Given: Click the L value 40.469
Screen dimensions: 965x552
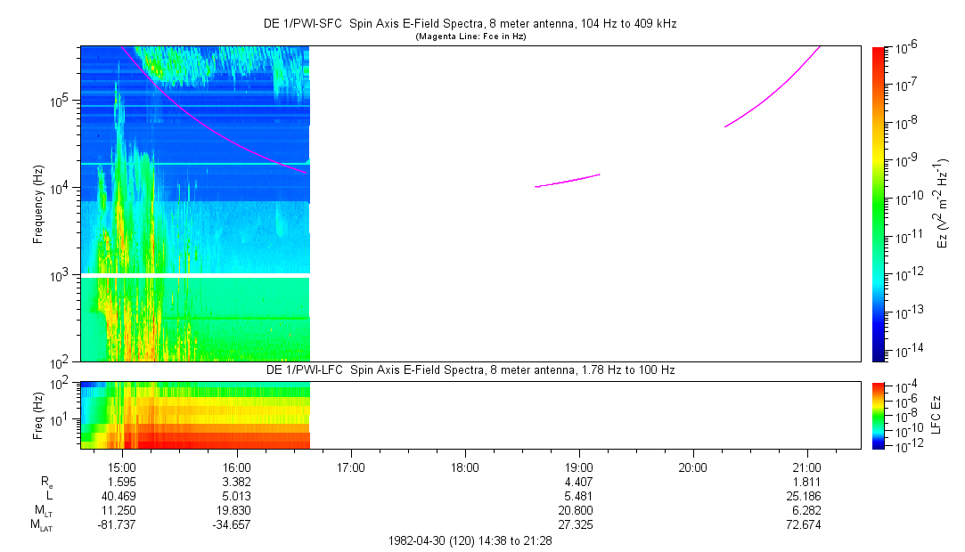Looking at the screenshot, I should point(122,496).
